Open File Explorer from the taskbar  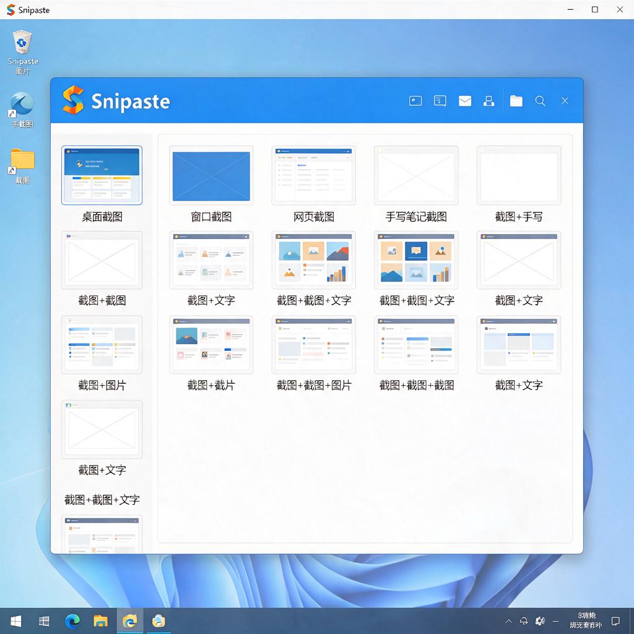[x=101, y=621]
